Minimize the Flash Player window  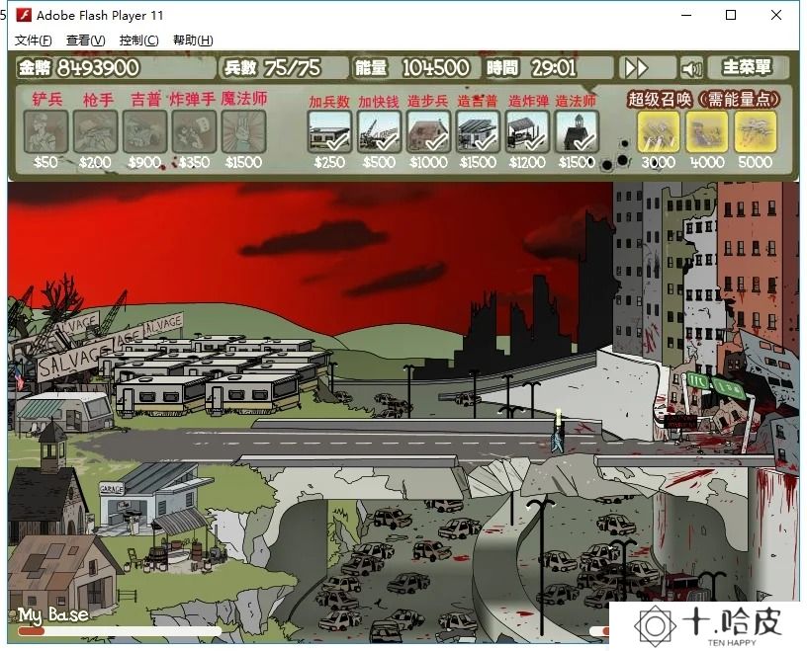tap(686, 15)
